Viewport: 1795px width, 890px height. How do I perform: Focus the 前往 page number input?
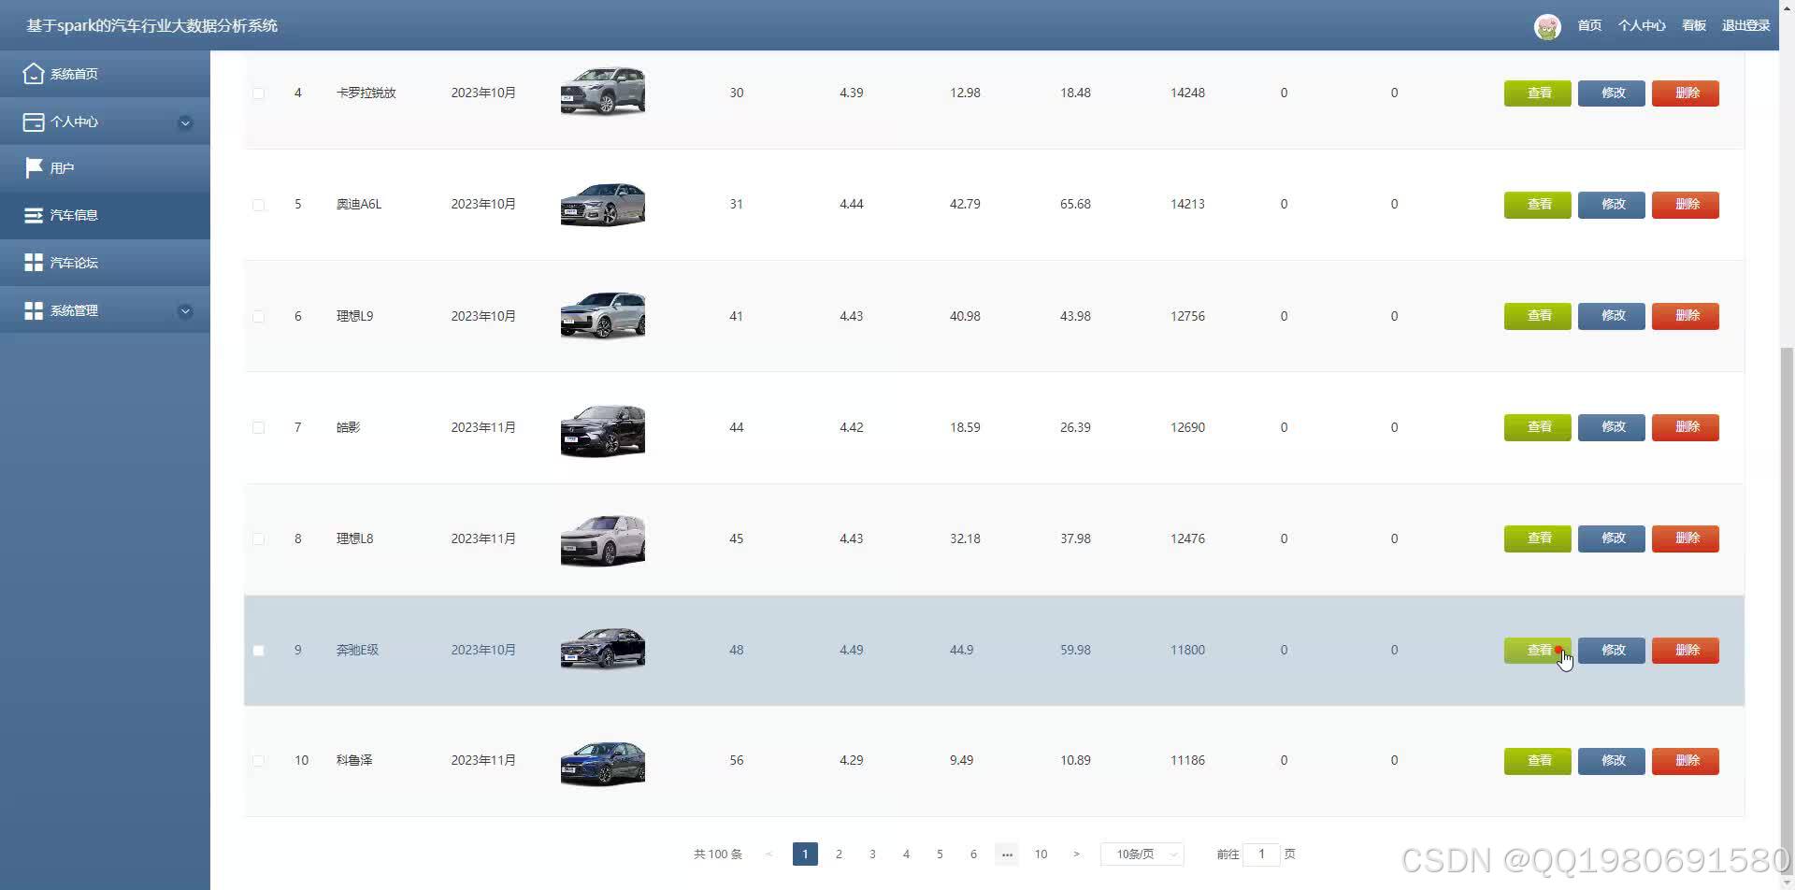click(1261, 854)
